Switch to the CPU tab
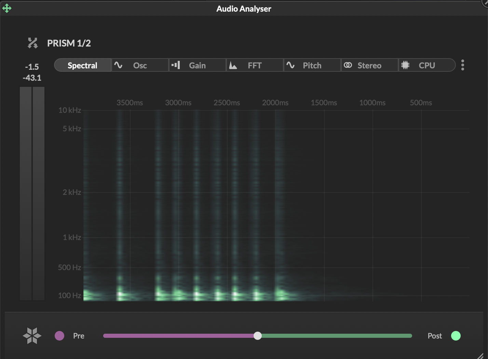The image size is (488, 359). point(427,65)
